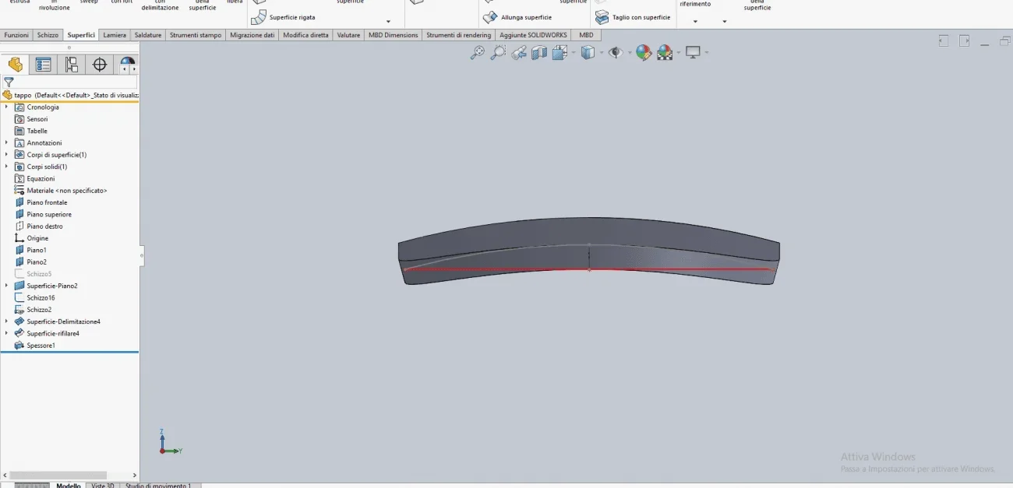Screen dimensions: 1013x488
Task: Open the Lamiera ribbon tab
Action: [115, 35]
